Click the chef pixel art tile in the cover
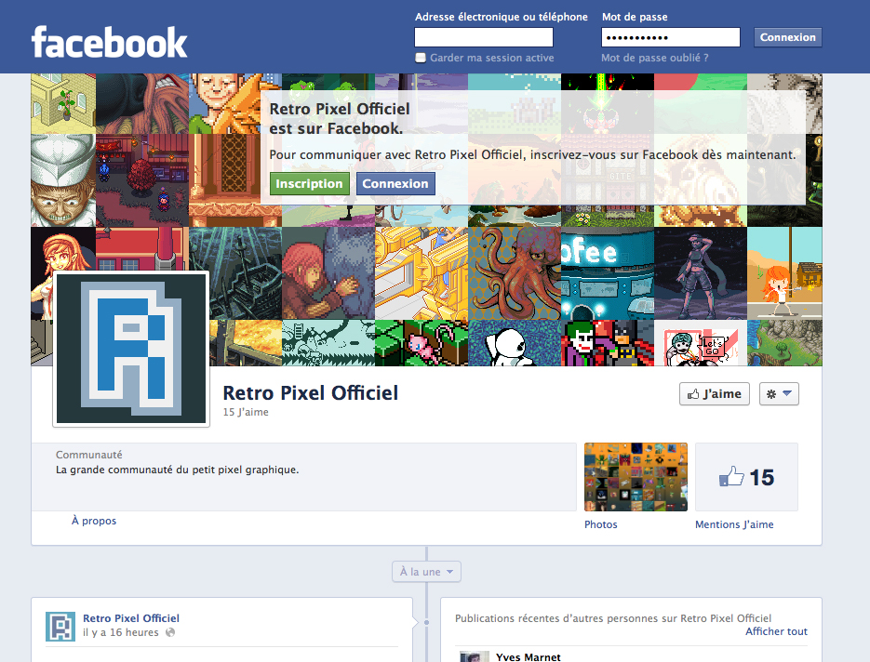The image size is (870, 662). pyautogui.click(x=63, y=180)
